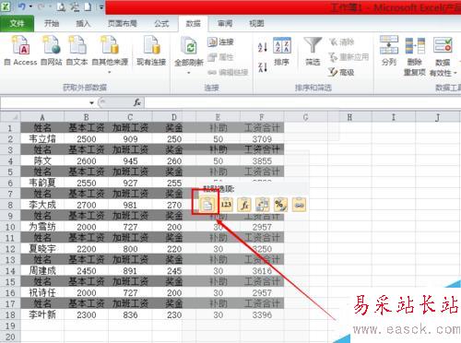
Task: Click the Excel application icon in title bar
Action: (x=6, y=6)
